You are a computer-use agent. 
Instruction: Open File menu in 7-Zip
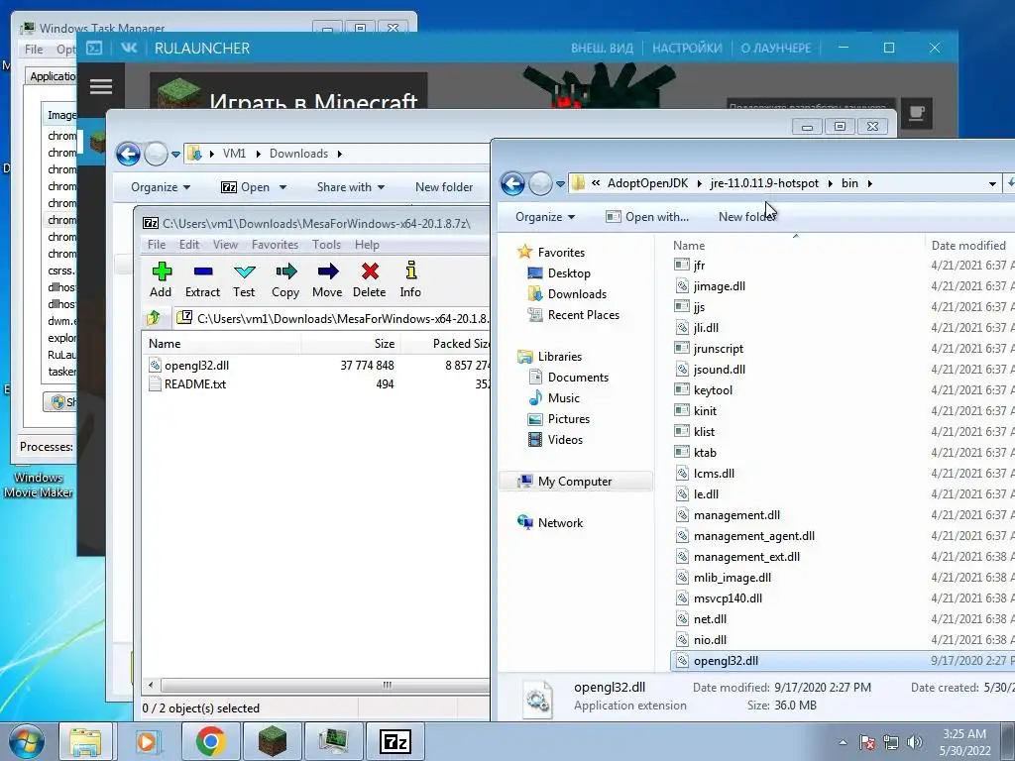click(x=157, y=245)
